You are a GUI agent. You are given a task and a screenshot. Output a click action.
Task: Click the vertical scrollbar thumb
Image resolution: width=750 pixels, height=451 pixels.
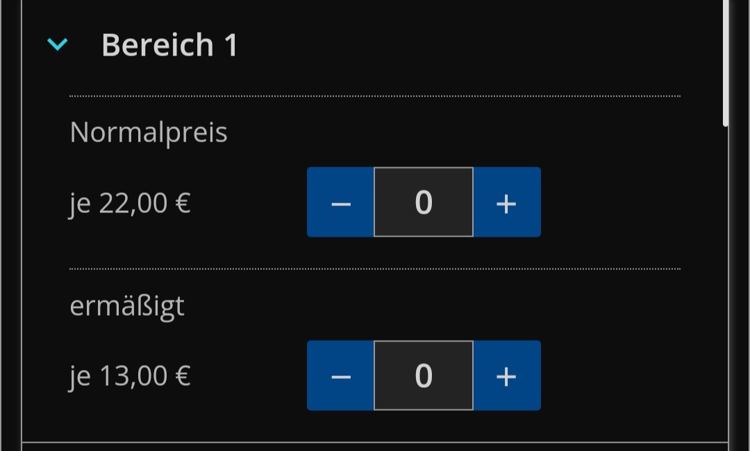pyautogui.click(x=726, y=62)
